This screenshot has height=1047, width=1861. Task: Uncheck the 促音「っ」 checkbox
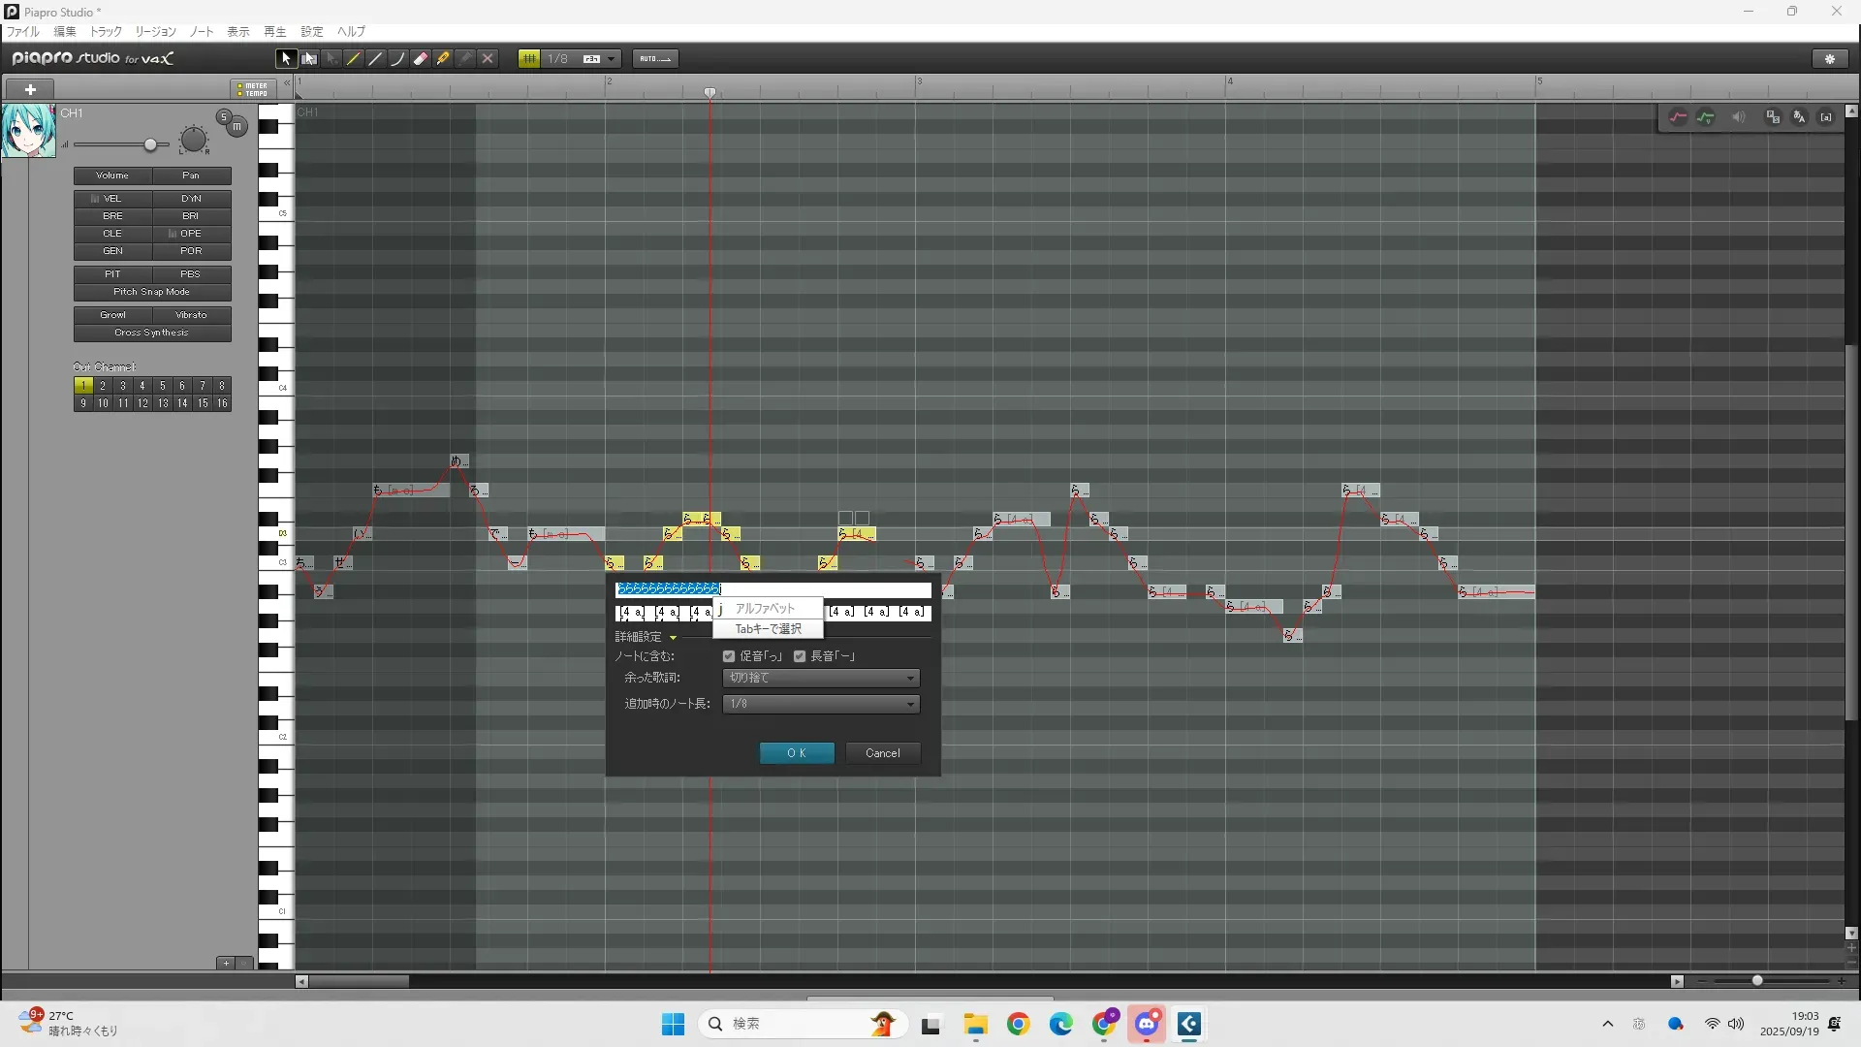(729, 656)
